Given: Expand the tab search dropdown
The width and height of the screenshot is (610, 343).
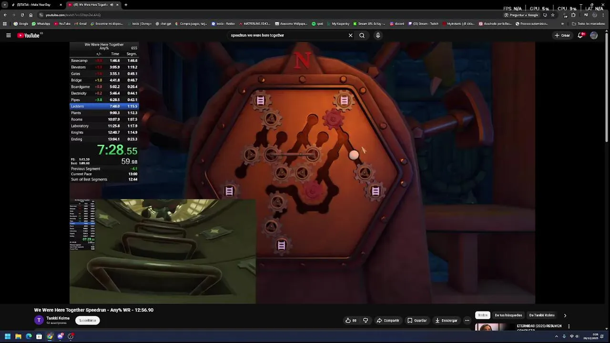Looking at the screenshot, I should (5, 5).
